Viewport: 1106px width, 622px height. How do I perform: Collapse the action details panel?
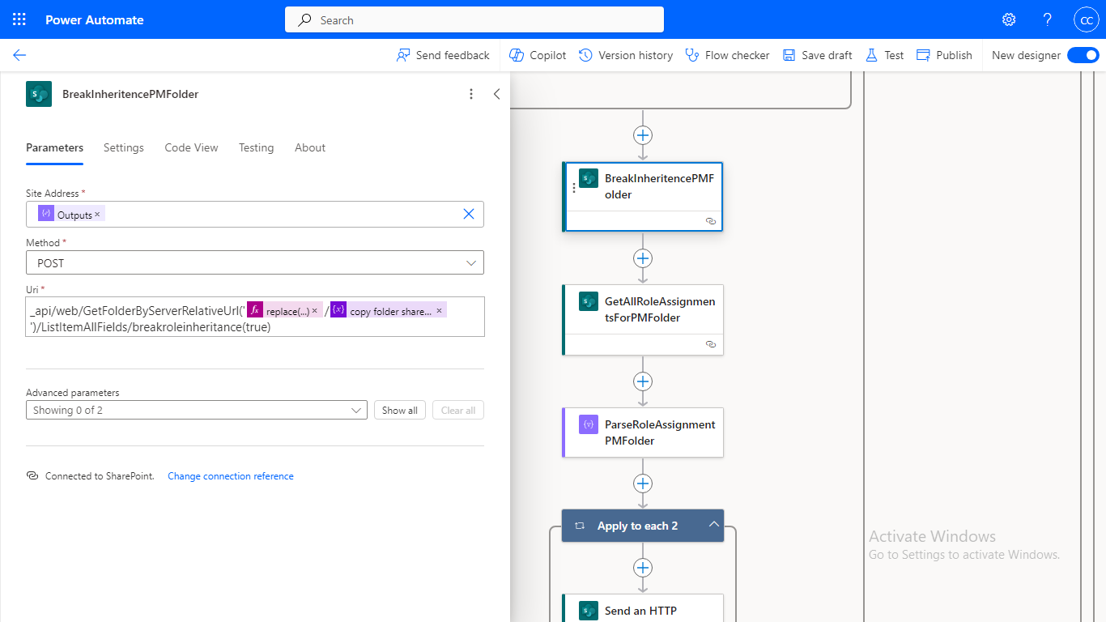tap(496, 94)
